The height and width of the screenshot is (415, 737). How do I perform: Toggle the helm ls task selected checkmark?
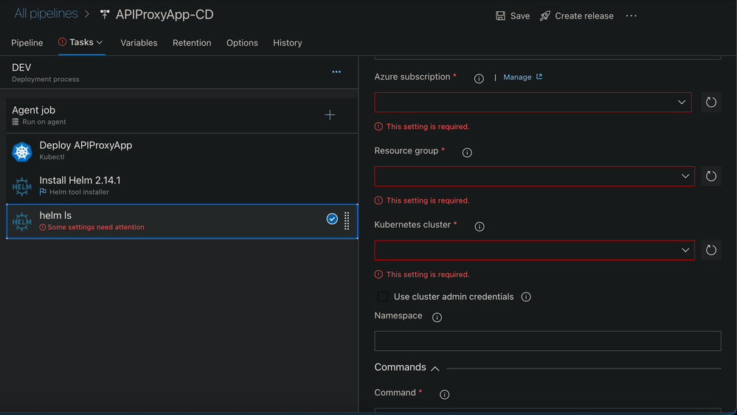pyautogui.click(x=332, y=219)
